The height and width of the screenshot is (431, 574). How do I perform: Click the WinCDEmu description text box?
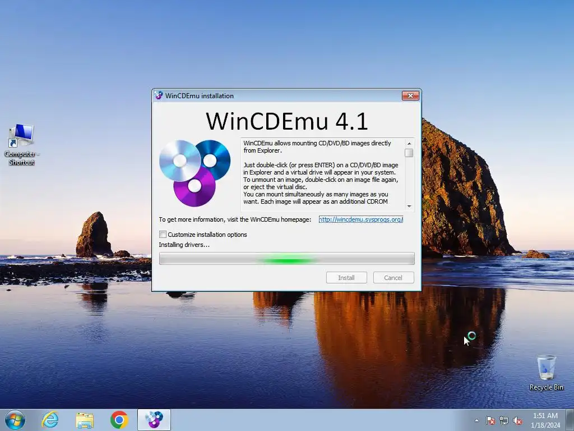click(x=323, y=175)
